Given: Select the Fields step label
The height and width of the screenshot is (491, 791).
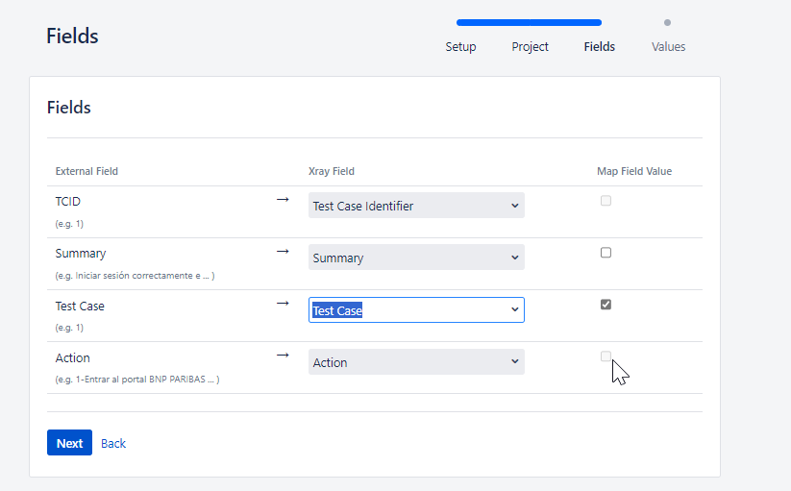Looking at the screenshot, I should click(x=599, y=46).
